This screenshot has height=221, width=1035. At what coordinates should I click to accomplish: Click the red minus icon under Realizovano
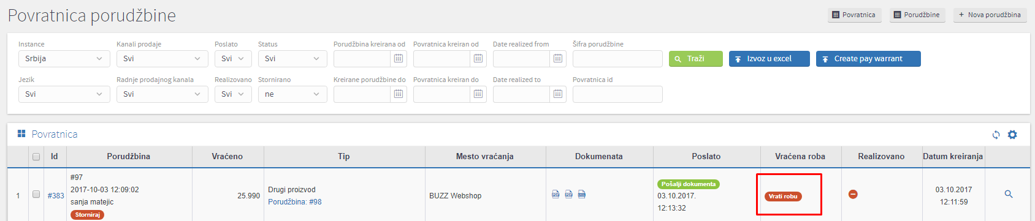pos(853,194)
